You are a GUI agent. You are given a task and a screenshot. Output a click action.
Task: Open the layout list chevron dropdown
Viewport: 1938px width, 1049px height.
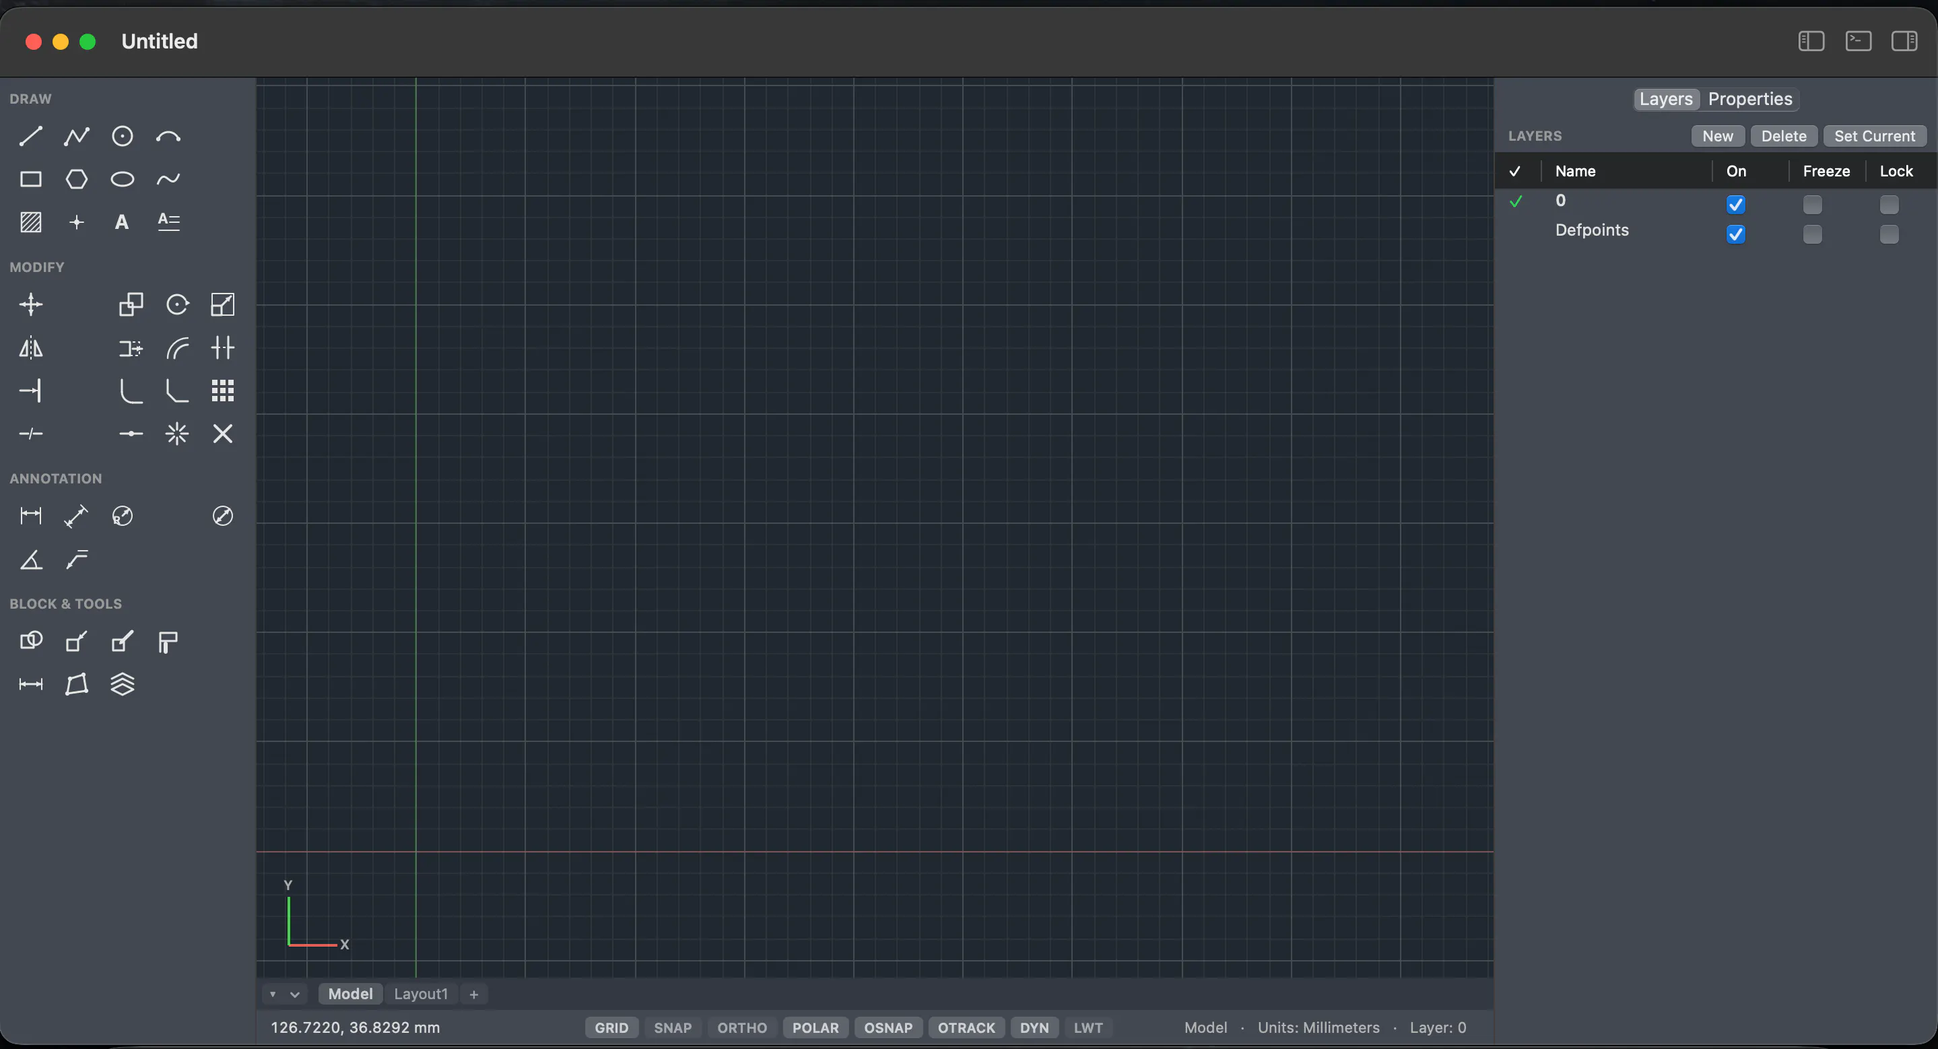point(295,994)
